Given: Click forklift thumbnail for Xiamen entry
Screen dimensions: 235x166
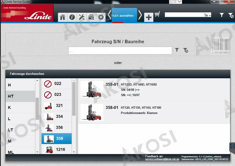Looking at the screenshot, I should [92, 112].
